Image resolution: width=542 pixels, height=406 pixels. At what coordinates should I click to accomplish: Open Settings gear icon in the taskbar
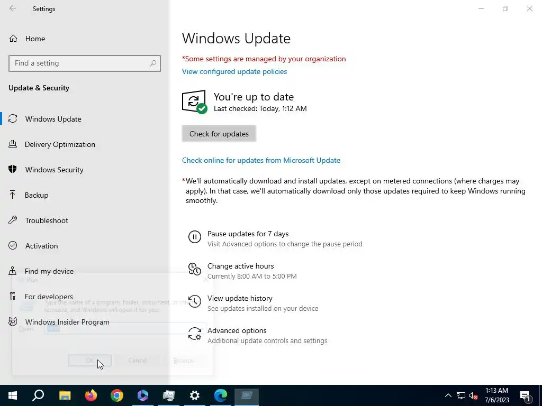[195, 395]
